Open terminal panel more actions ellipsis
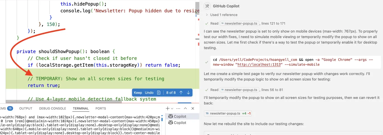Viewport: 383px width, 135px height. [178, 108]
